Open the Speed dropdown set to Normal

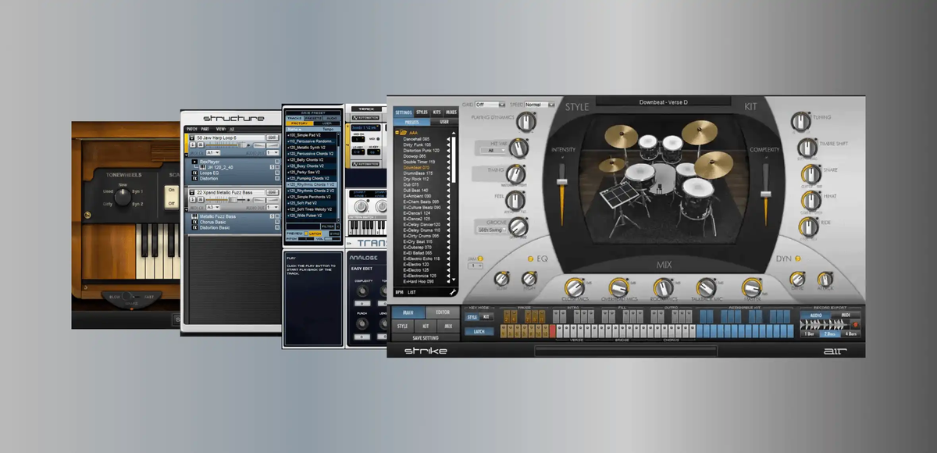point(540,104)
